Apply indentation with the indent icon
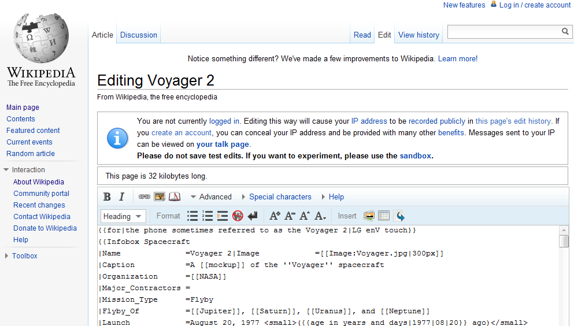The width and height of the screenshot is (574, 326). 223,216
